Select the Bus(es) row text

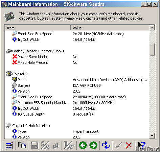point(24,85)
